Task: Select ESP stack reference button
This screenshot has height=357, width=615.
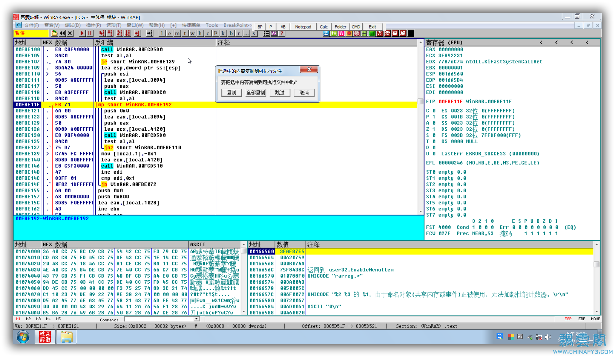Action: tap(568, 319)
